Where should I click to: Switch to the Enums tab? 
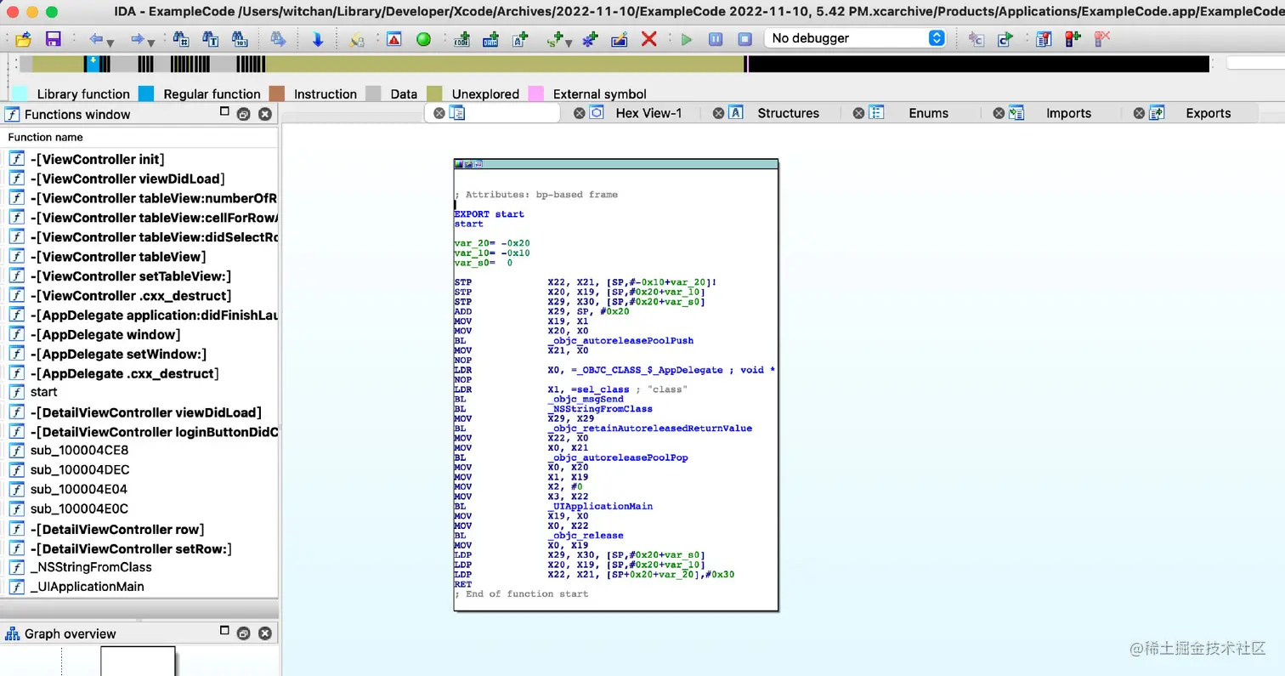click(x=928, y=113)
